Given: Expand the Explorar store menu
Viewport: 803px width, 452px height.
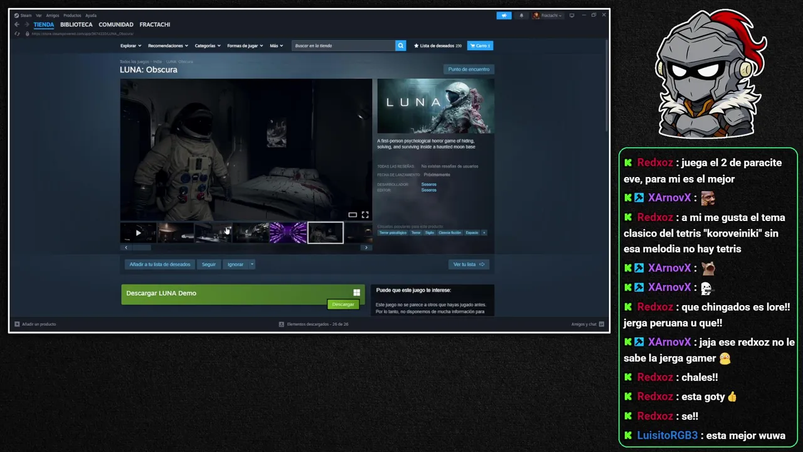Looking at the screenshot, I should [x=130, y=46].
